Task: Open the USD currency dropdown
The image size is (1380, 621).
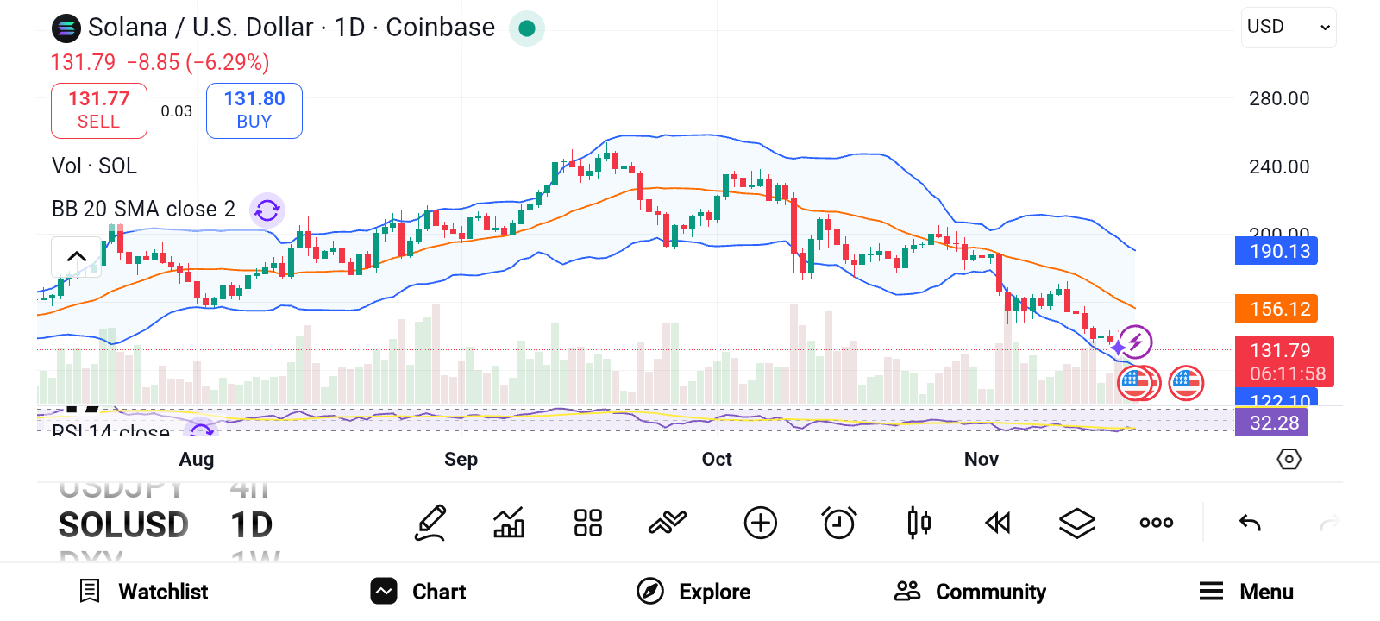Action: (x=1289, y=28)
